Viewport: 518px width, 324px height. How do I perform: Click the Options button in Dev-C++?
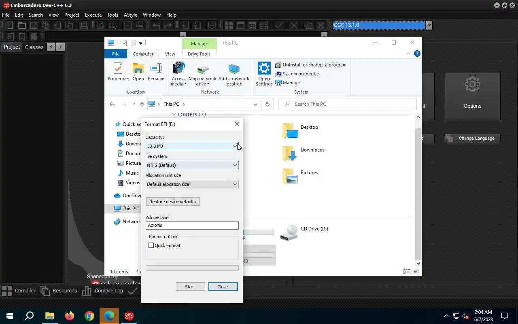click(x=472, y=96)
